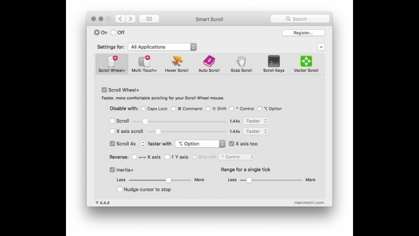Switch to the Hover Scroll tab
The image size is (419, 236).
click(177, 64)
